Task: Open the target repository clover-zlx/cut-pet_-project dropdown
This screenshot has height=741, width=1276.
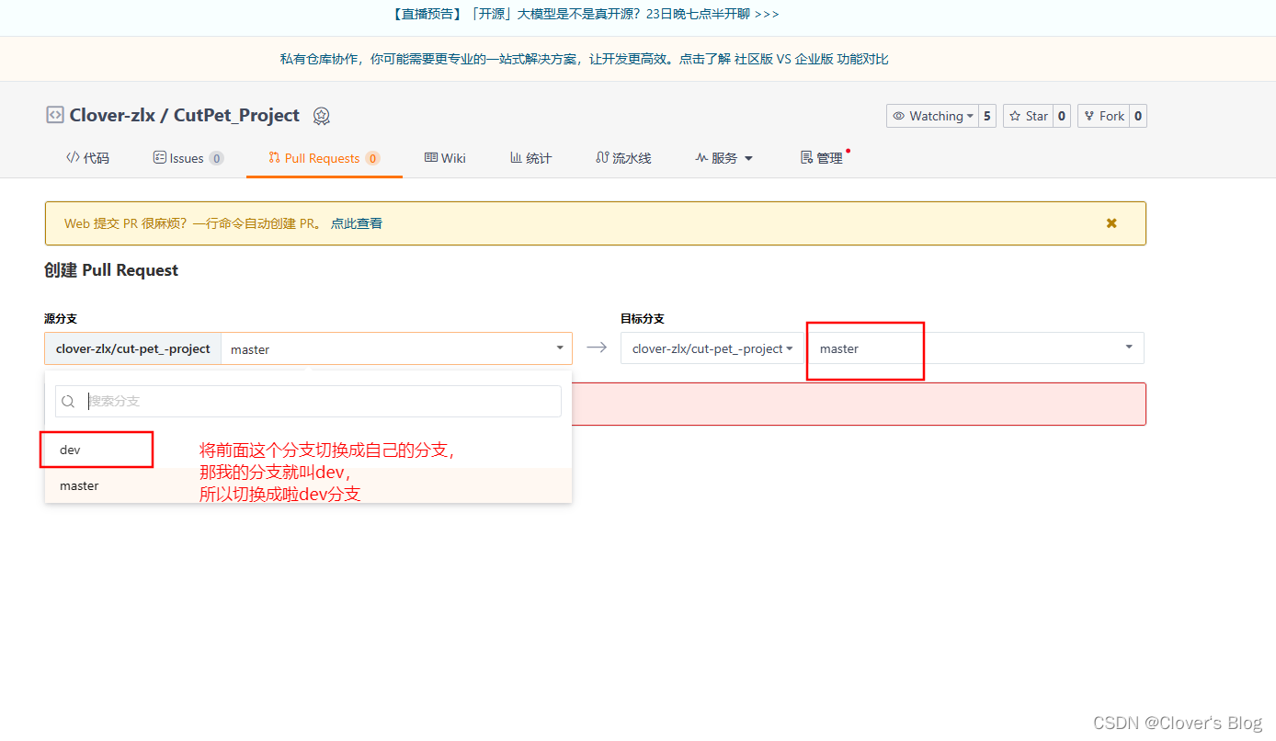Action: pyautogui.click(x=712, y=348)
